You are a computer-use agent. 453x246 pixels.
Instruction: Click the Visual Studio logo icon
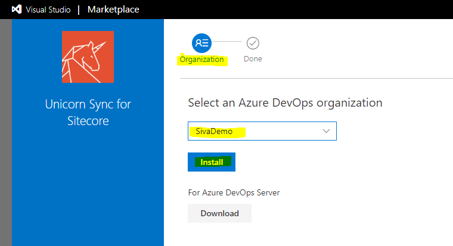16,10
